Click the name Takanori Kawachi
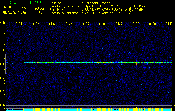The height and width of the screenshot is (111, 175). 98,3
